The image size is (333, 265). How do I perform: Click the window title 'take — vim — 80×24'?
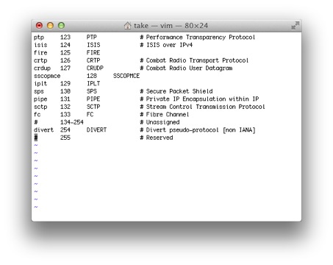pyautogui.click(x=171, y=26)
